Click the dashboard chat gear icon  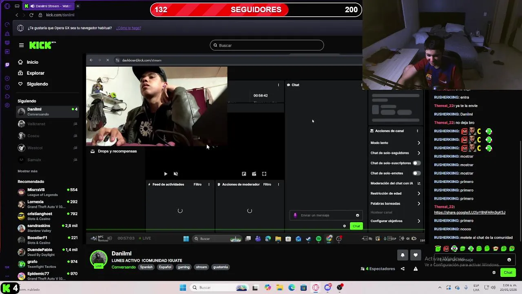tap(345, 226)
